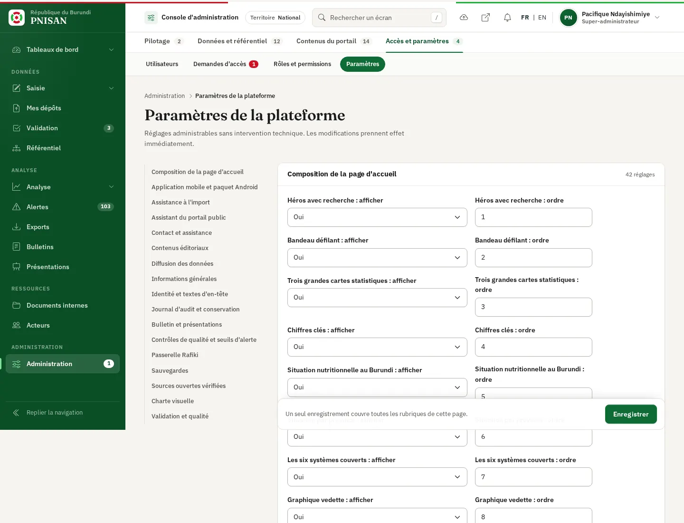Open user account menu chevron
The width and height of the screenshot is (684, 523).
(657, 18)
